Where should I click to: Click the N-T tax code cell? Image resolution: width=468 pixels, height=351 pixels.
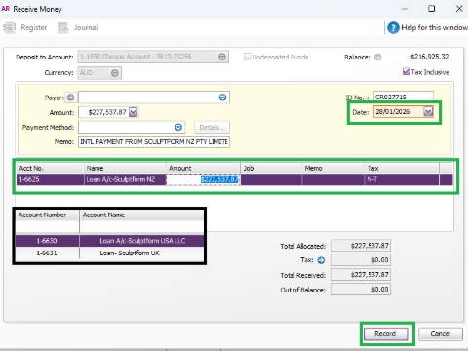402,179
